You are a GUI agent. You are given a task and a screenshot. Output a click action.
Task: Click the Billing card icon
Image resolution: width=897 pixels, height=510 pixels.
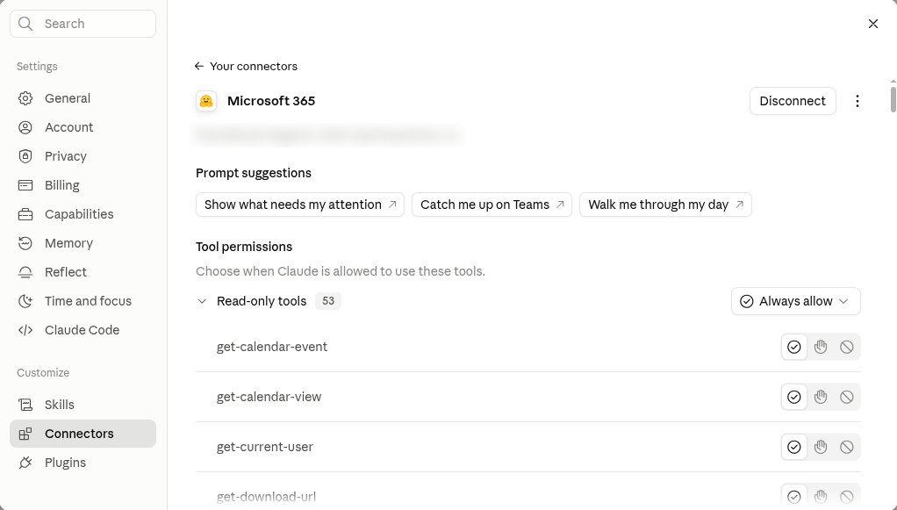point(25,185)
